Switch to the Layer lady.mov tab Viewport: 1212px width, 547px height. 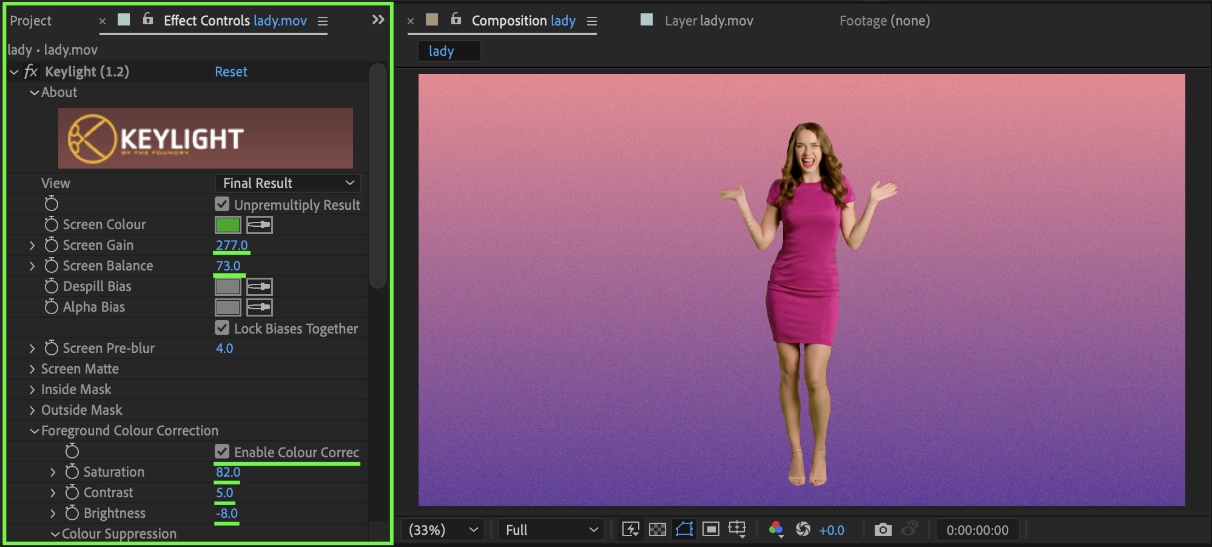point(708,21)
